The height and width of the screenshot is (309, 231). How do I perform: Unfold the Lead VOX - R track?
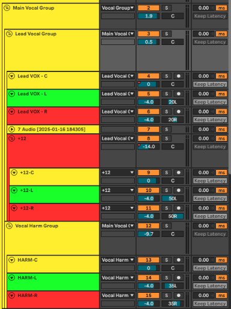click(11, 112)
